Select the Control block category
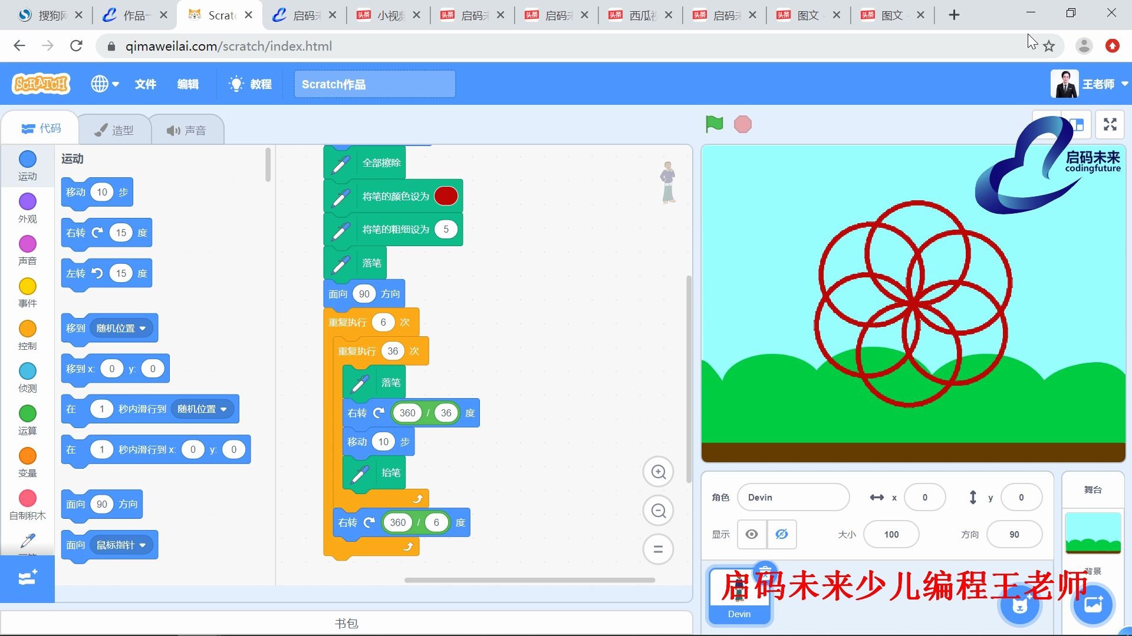The height and width of the screenshot is (636, 1132). tap(27, 334)
